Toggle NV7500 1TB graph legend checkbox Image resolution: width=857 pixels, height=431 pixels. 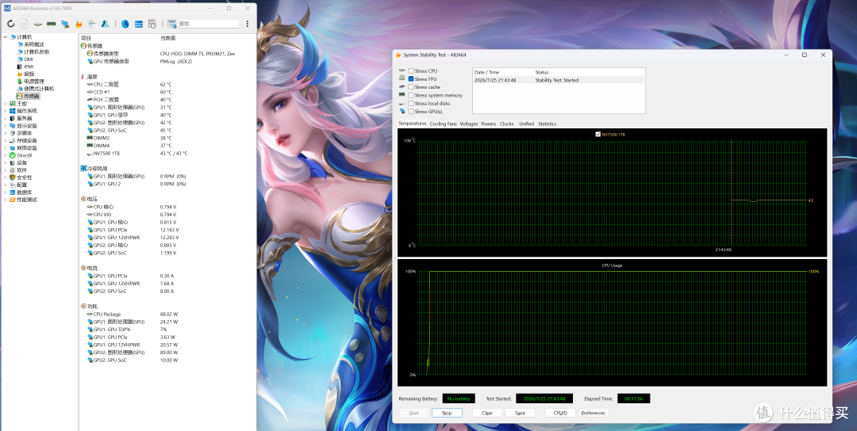tap(598, 134)
